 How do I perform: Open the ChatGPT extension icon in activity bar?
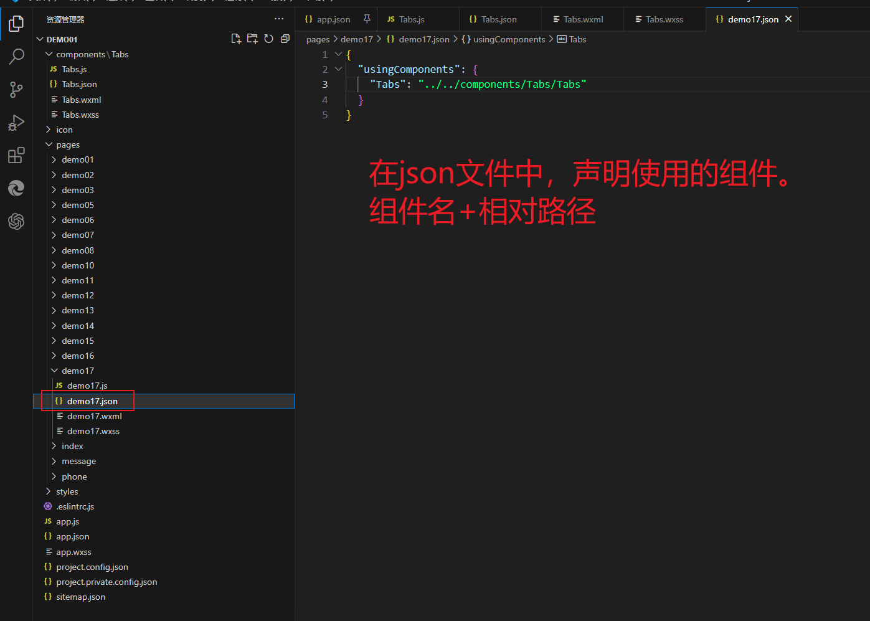(16, 221)
